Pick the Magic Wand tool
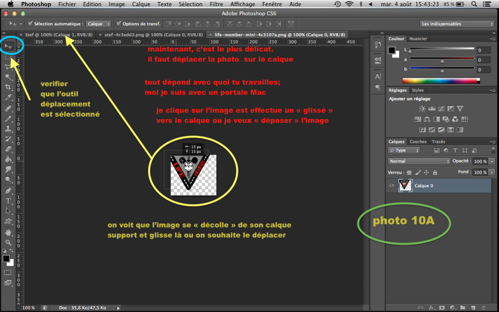The image size is (499, 312). (x=8, y=77)
